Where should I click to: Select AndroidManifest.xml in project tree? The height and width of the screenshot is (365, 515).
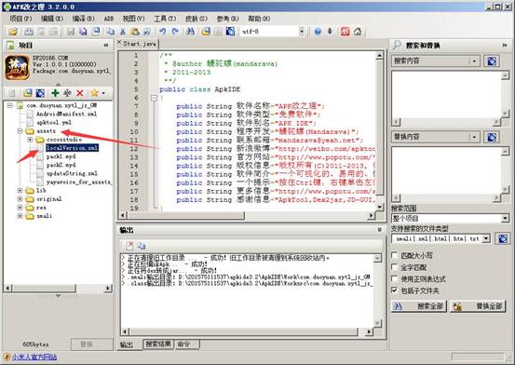66,114
